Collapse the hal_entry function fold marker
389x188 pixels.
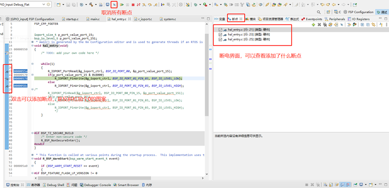[x=32, y=46]
